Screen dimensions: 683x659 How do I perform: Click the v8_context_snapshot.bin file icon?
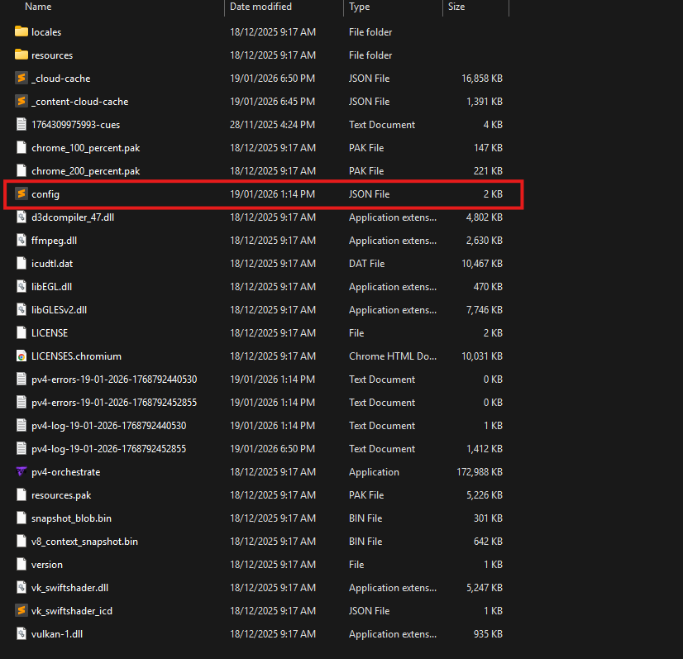pyautogui.click(x=21, y=541)
